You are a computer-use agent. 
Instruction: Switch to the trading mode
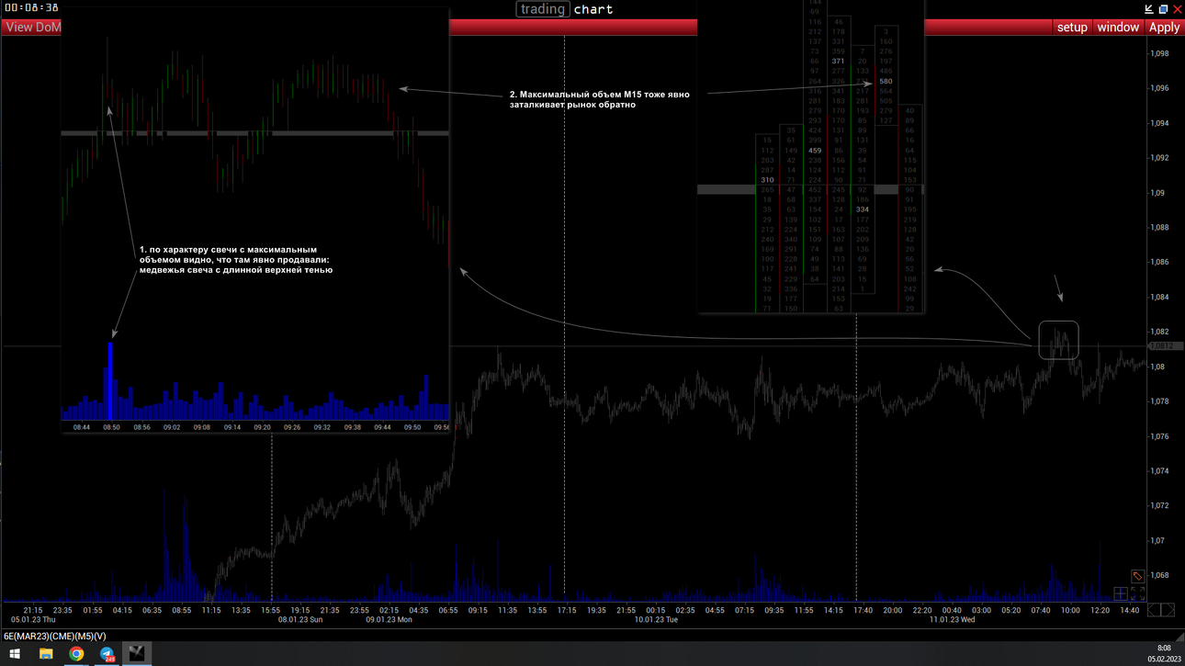[x=543, y=9]
